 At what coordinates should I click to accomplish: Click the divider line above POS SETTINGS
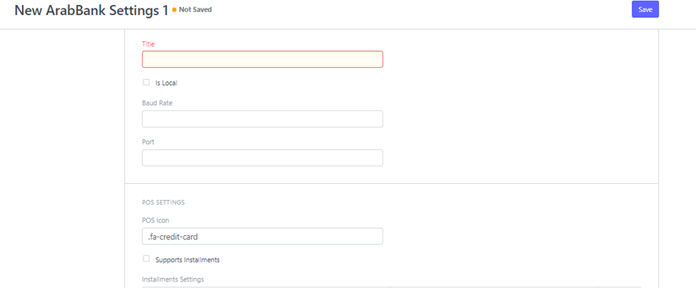[x=391, y=183]
